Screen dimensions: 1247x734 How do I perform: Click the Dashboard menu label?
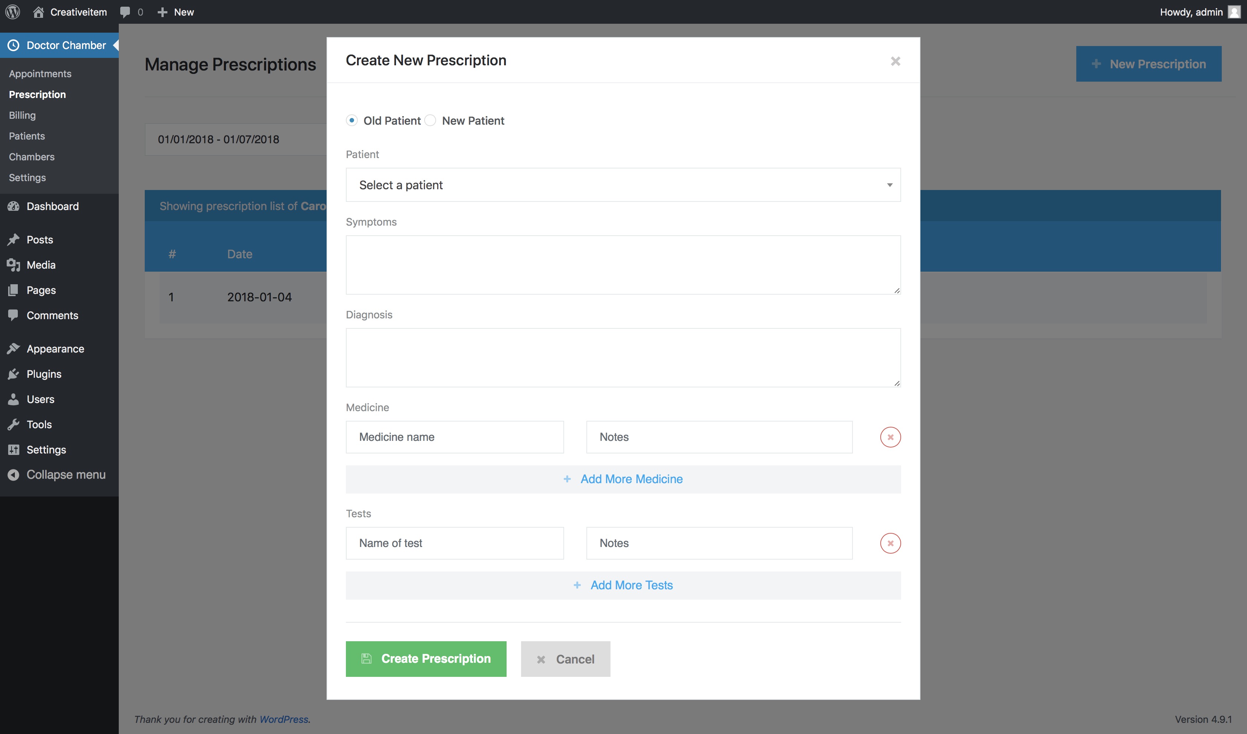click(52, 206)
